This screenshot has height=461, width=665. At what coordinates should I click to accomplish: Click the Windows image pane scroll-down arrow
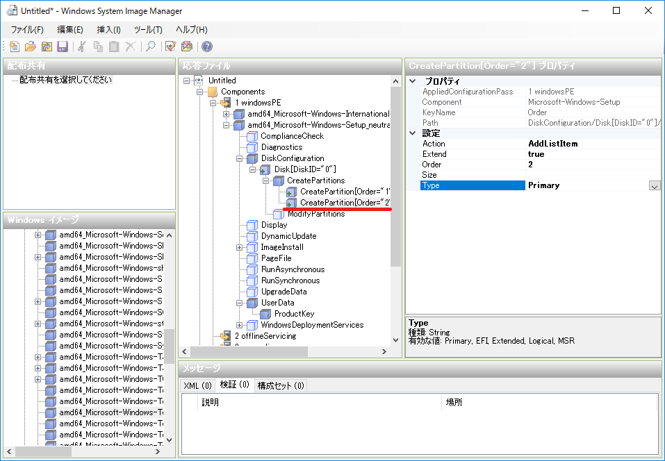pyautogui.click(x=170, y=439)
